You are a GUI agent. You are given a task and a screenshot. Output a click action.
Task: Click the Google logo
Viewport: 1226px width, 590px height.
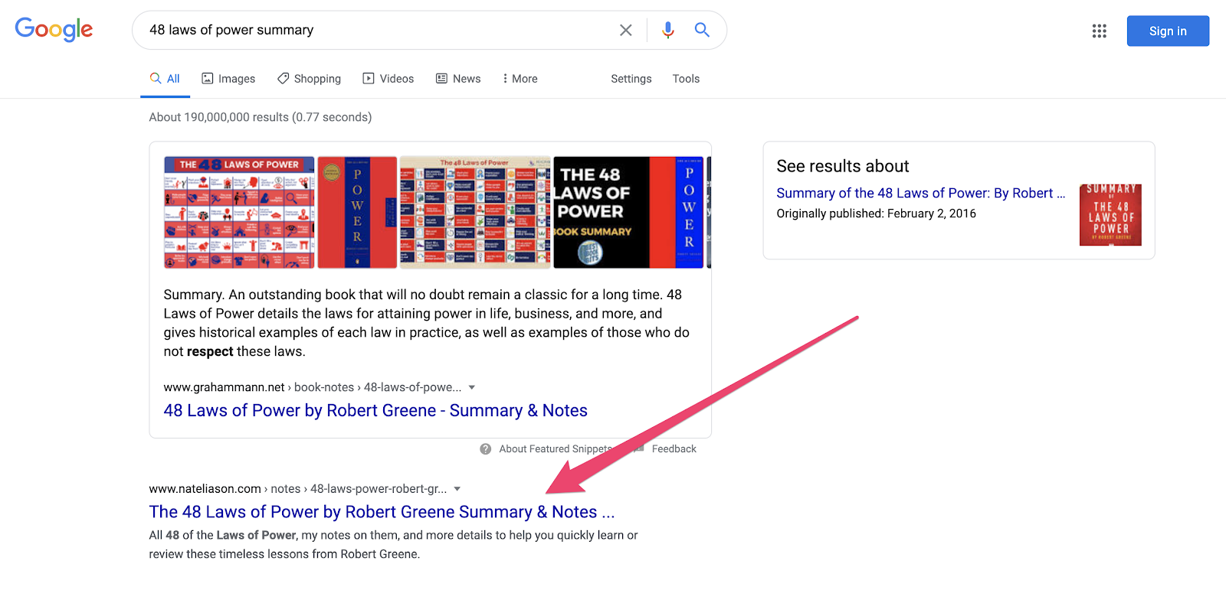54,29
